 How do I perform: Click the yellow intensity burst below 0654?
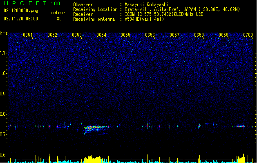tap(93, 159)
